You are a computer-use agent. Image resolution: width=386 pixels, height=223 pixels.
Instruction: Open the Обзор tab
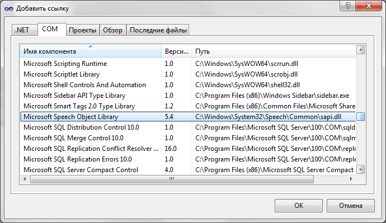[x=113, y=30]
